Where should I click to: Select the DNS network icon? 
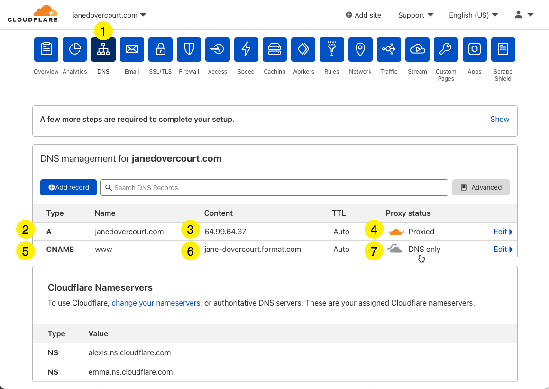[103, 49]
